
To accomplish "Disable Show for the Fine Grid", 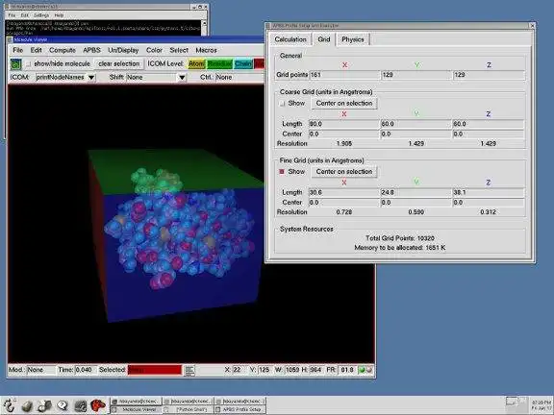I will (282, 172).
